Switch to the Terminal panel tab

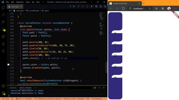[13, 88]
